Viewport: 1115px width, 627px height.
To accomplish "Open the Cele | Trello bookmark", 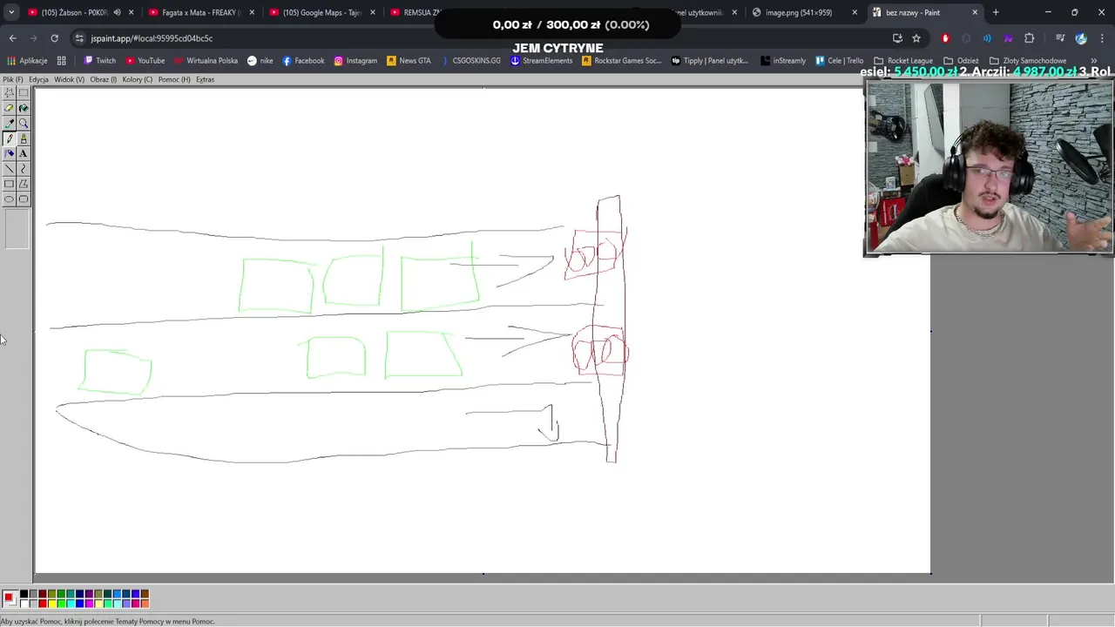I will 840,61.
